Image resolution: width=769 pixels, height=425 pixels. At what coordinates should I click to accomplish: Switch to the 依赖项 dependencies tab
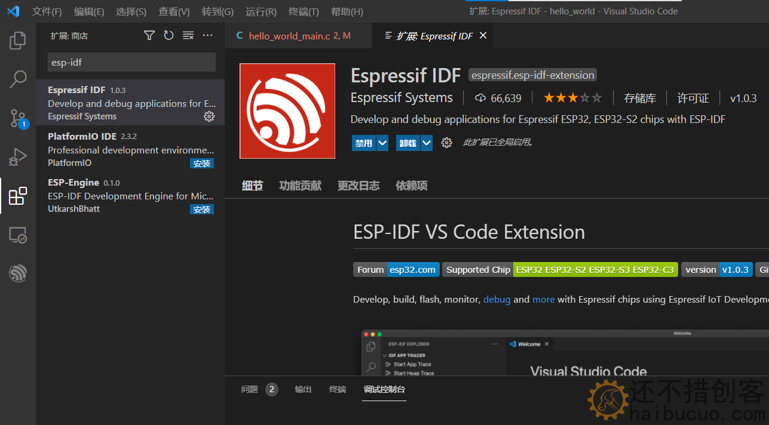pyautogui.click(x=412, y=186)
